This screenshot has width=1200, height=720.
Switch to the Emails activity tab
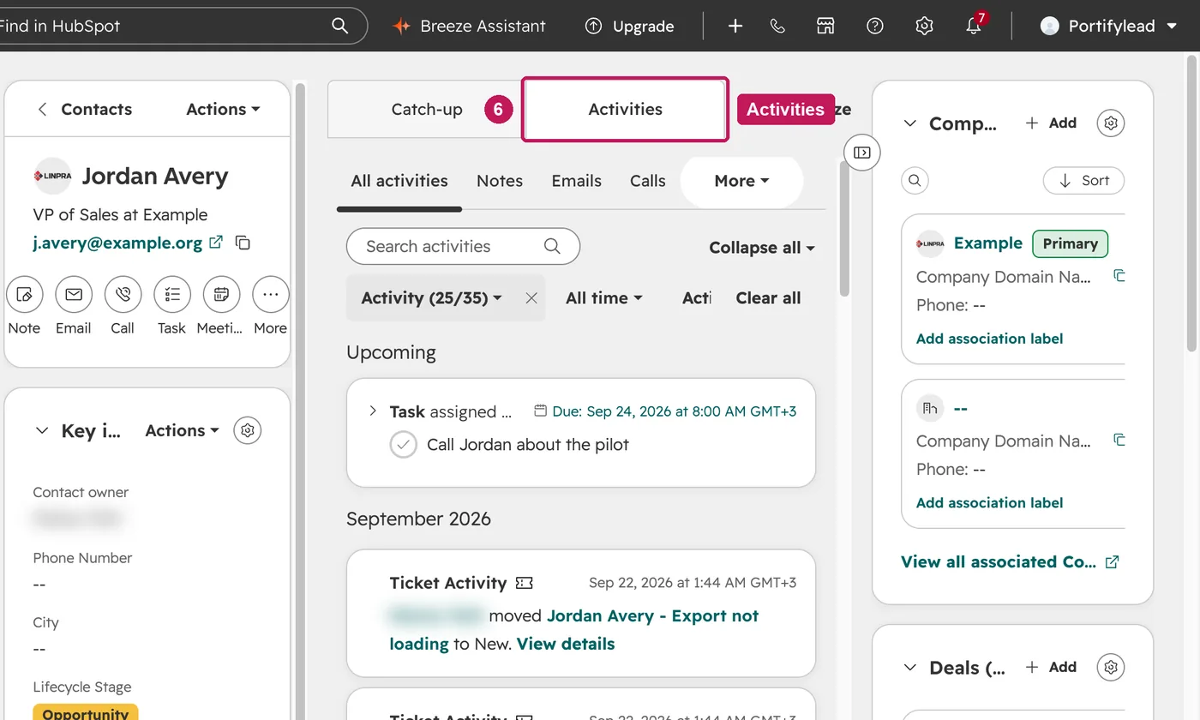[x=576, y=181]
